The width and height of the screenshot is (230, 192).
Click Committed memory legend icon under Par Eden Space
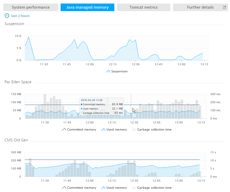point(64,130)
